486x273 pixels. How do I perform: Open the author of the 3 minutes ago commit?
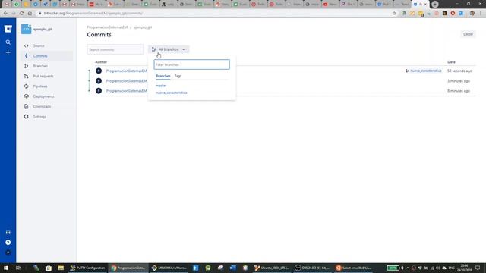(127, 81)
